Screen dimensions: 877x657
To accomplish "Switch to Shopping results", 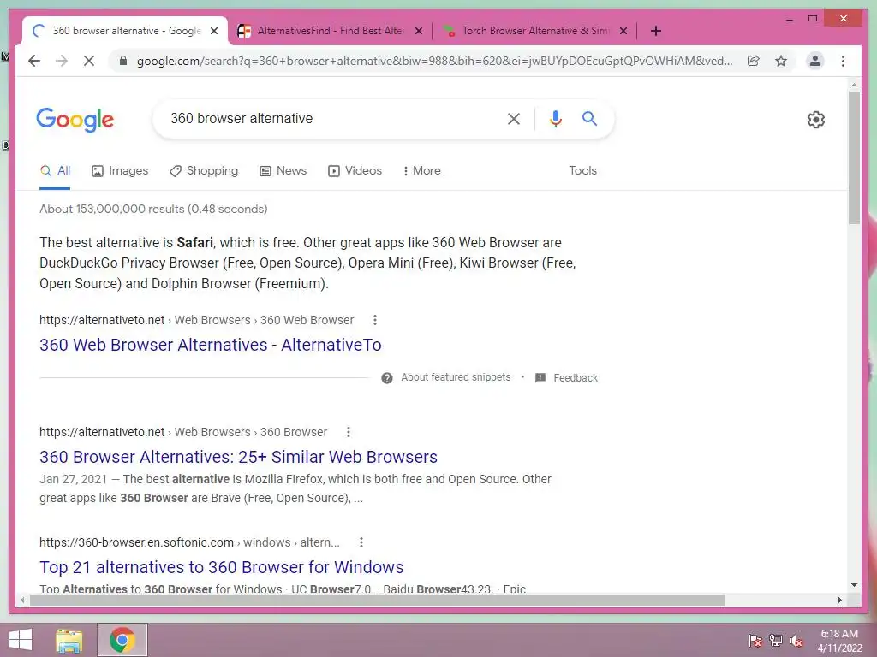I will (204, 171).
